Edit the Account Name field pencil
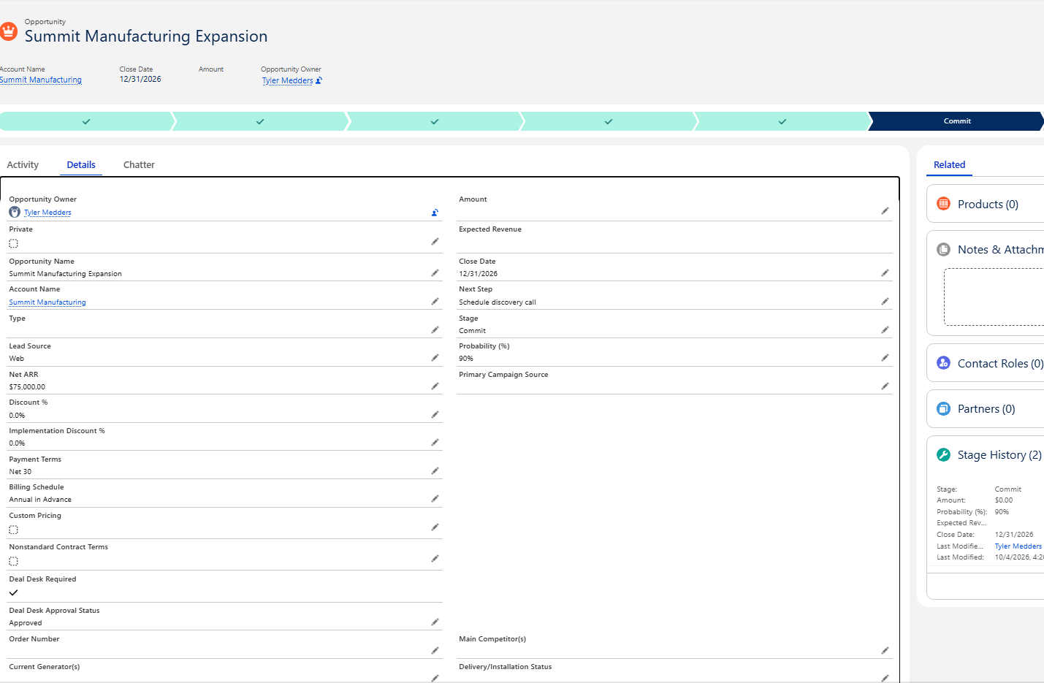The width and height of the screenshot is (1044, 683). (435, 301)
